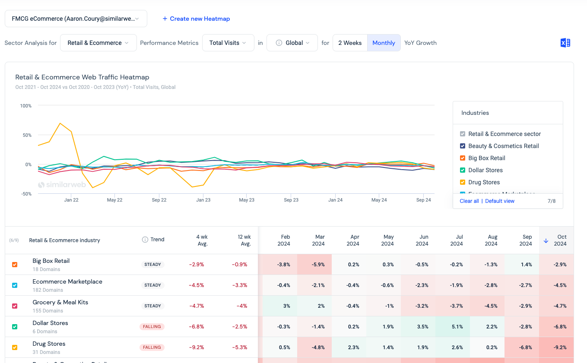
Task: Open FMCG eCommerce heatmap dropdown
Action: 76,19
